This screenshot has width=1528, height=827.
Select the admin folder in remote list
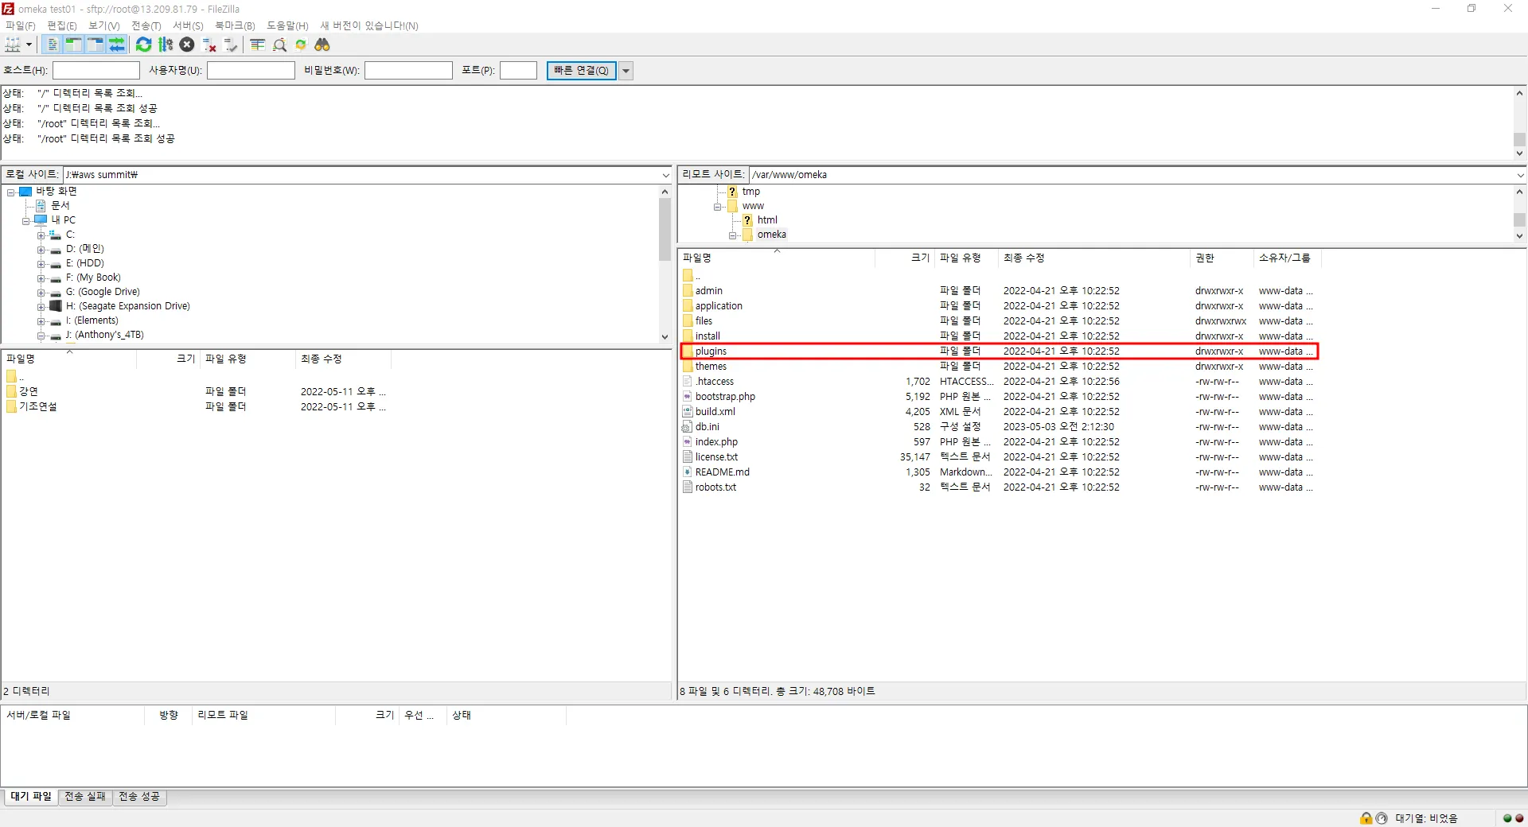click(1000, 291)
